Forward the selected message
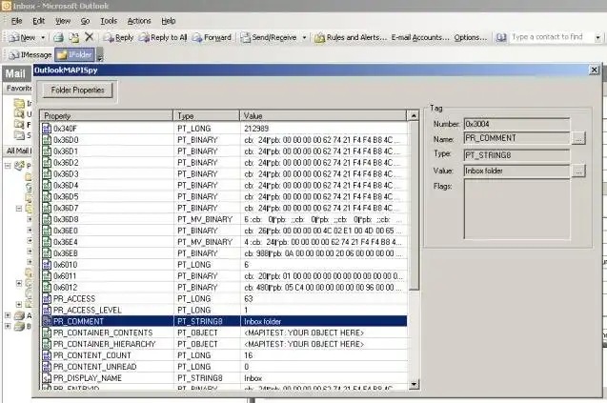Screen dimensions: 607x403 pos(212,37)
